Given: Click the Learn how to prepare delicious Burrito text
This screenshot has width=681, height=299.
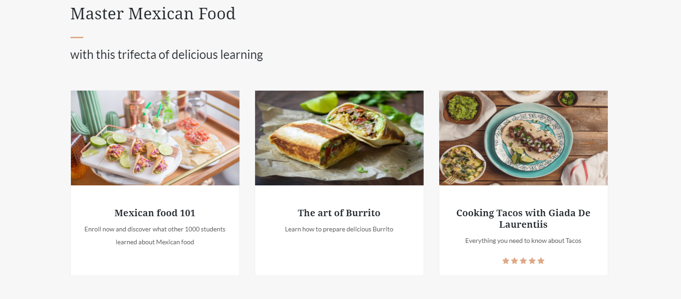Looking at the screenshot, I should coord(339,229).
